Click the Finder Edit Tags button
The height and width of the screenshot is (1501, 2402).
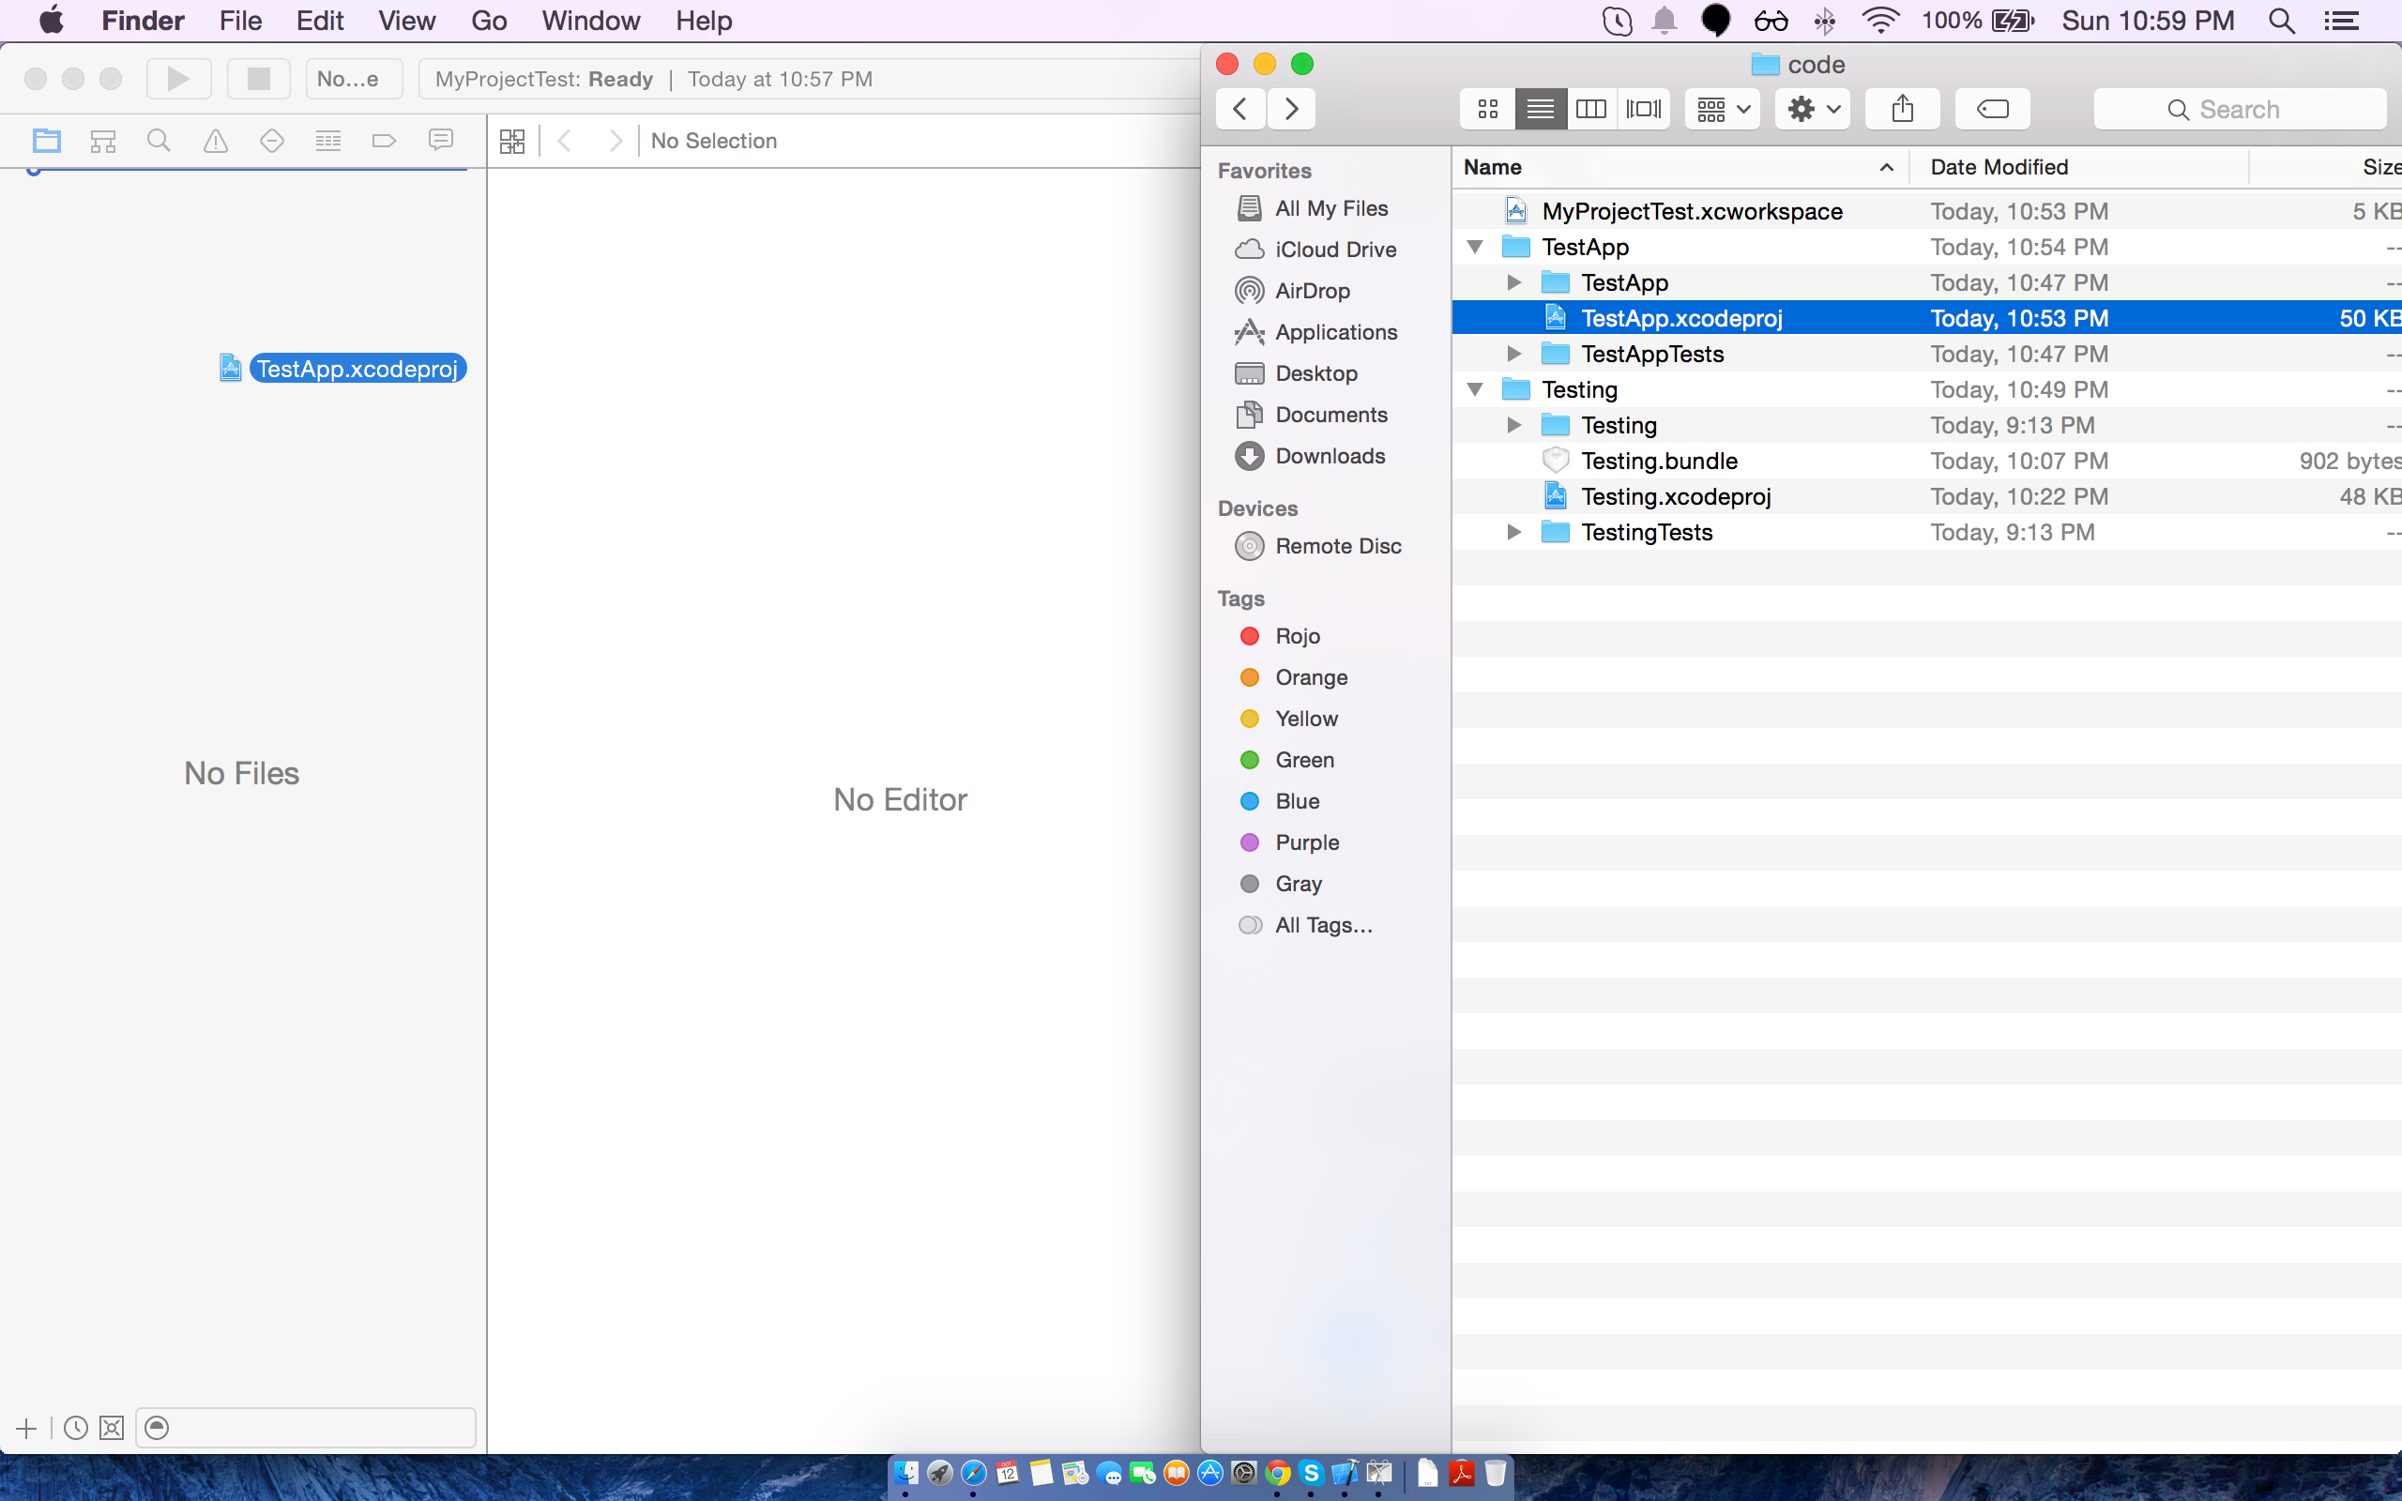click(x=1993, y=109)
